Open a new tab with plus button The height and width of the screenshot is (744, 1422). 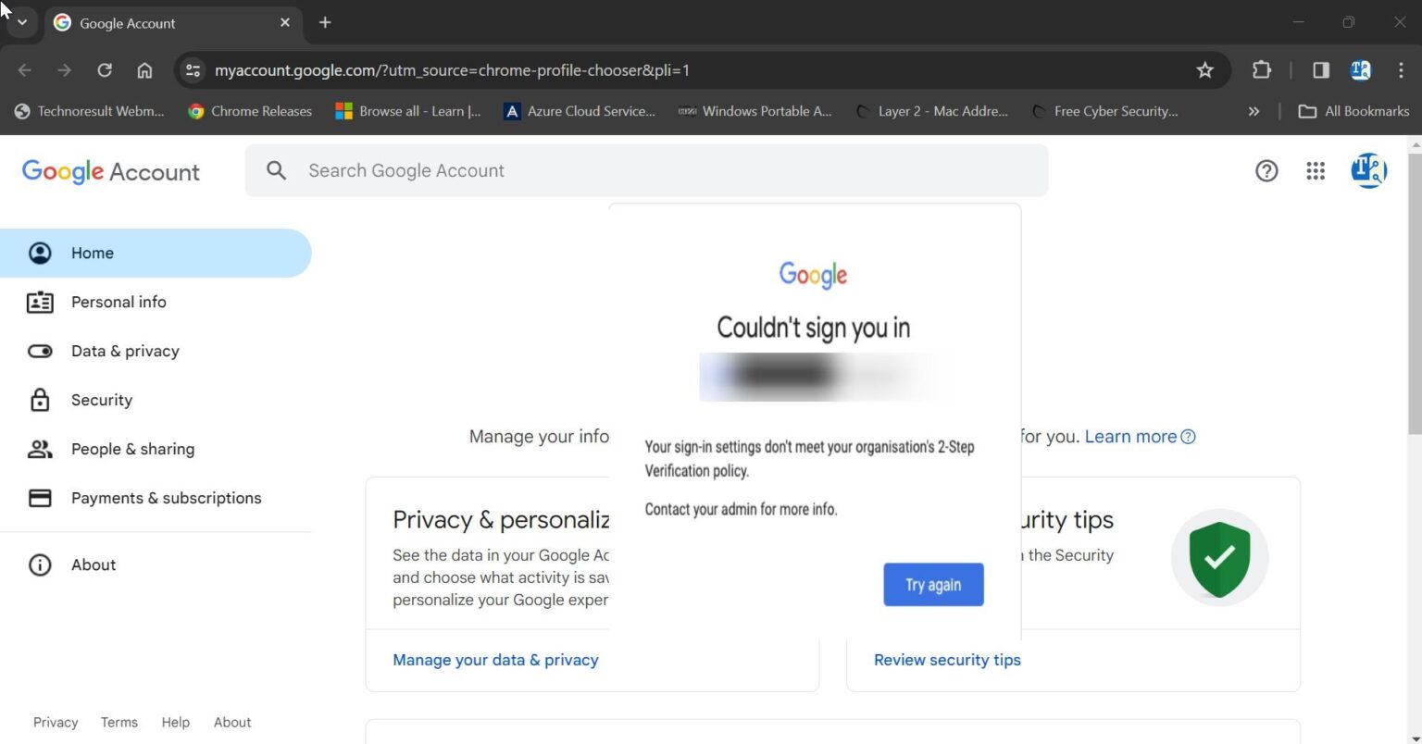click(325, 22)
